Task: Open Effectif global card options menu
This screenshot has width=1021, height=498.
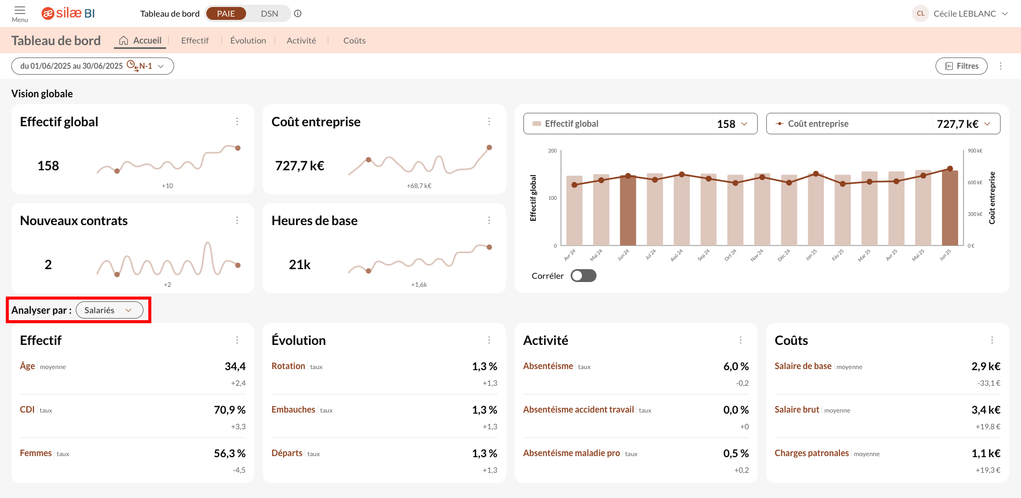Action: [237, 122]
